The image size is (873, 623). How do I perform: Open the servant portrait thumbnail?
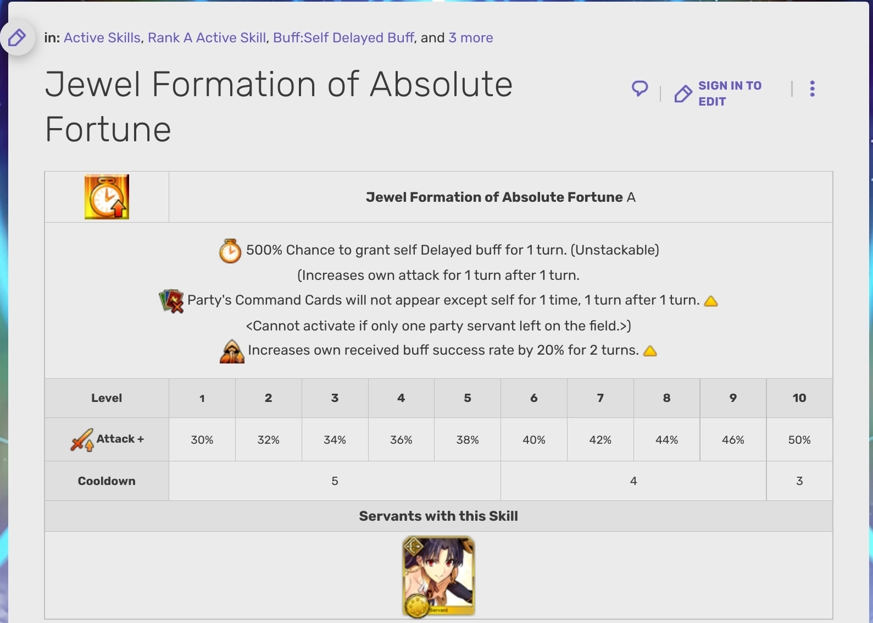[438, 576]
